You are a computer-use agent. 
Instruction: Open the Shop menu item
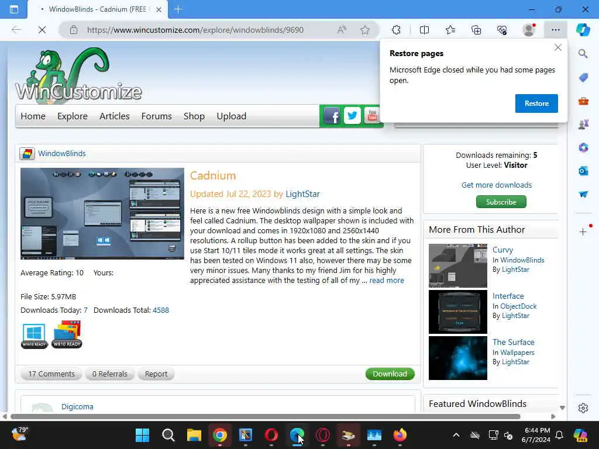194,116
